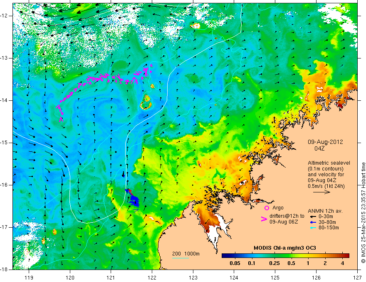Image resolution: width=366 pixels, height=282 pixels.
Task: Click the '09-Aug 06Z' legend text
Action: [x=284, y=222]
